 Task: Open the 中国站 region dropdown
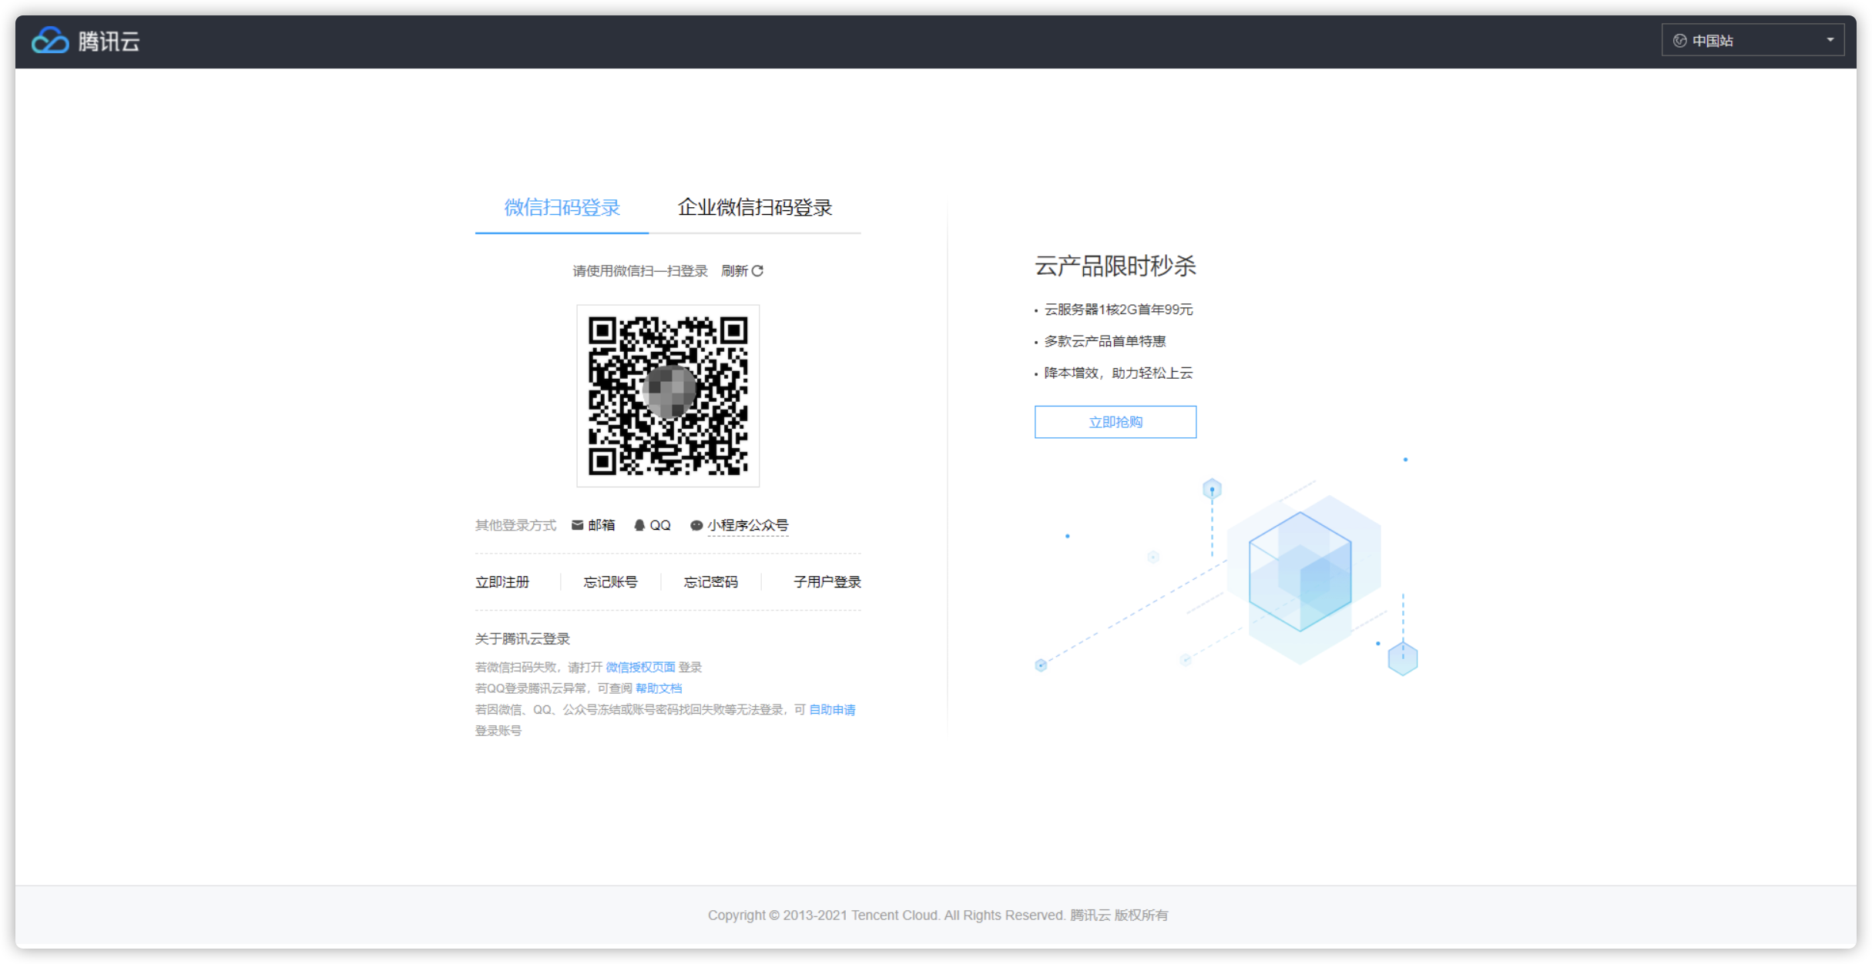pos(1753,40)
